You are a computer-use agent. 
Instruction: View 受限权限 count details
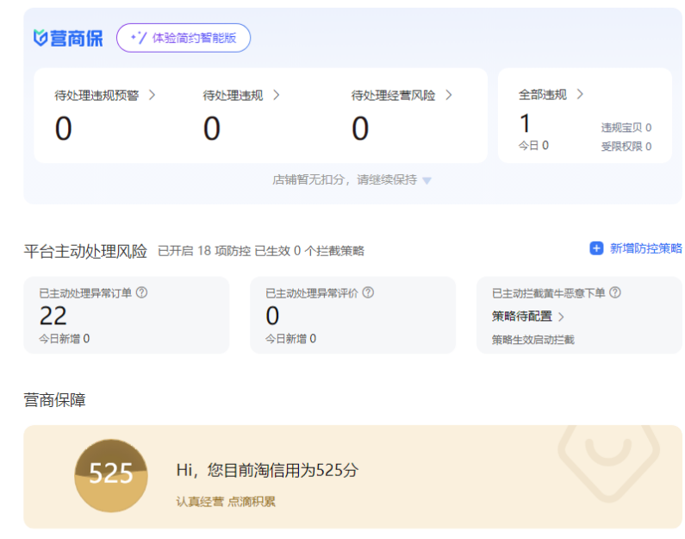[x=626, y=147]
